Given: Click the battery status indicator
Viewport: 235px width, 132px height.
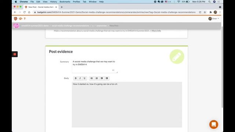Looking at the screenshot, I should point(185,1).
